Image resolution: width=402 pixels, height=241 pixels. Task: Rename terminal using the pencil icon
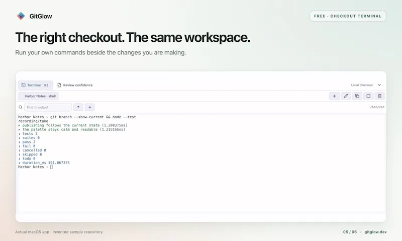pos(346,96)
